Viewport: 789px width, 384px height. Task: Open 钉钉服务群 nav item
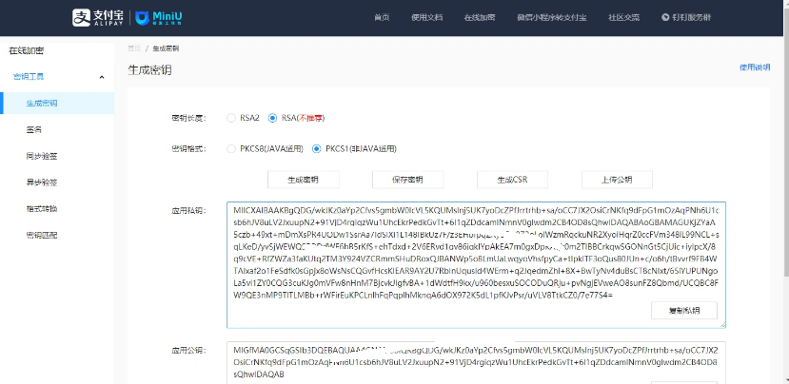point(686,18)
